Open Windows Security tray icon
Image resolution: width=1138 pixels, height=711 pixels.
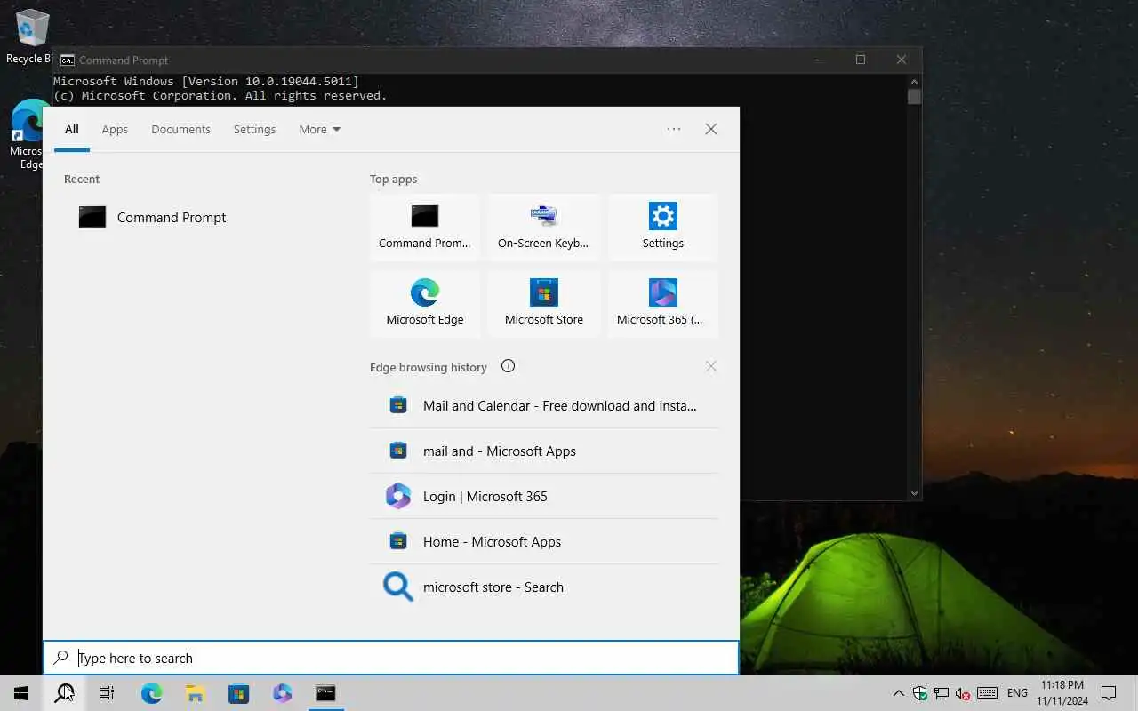[x=920, y=693]
